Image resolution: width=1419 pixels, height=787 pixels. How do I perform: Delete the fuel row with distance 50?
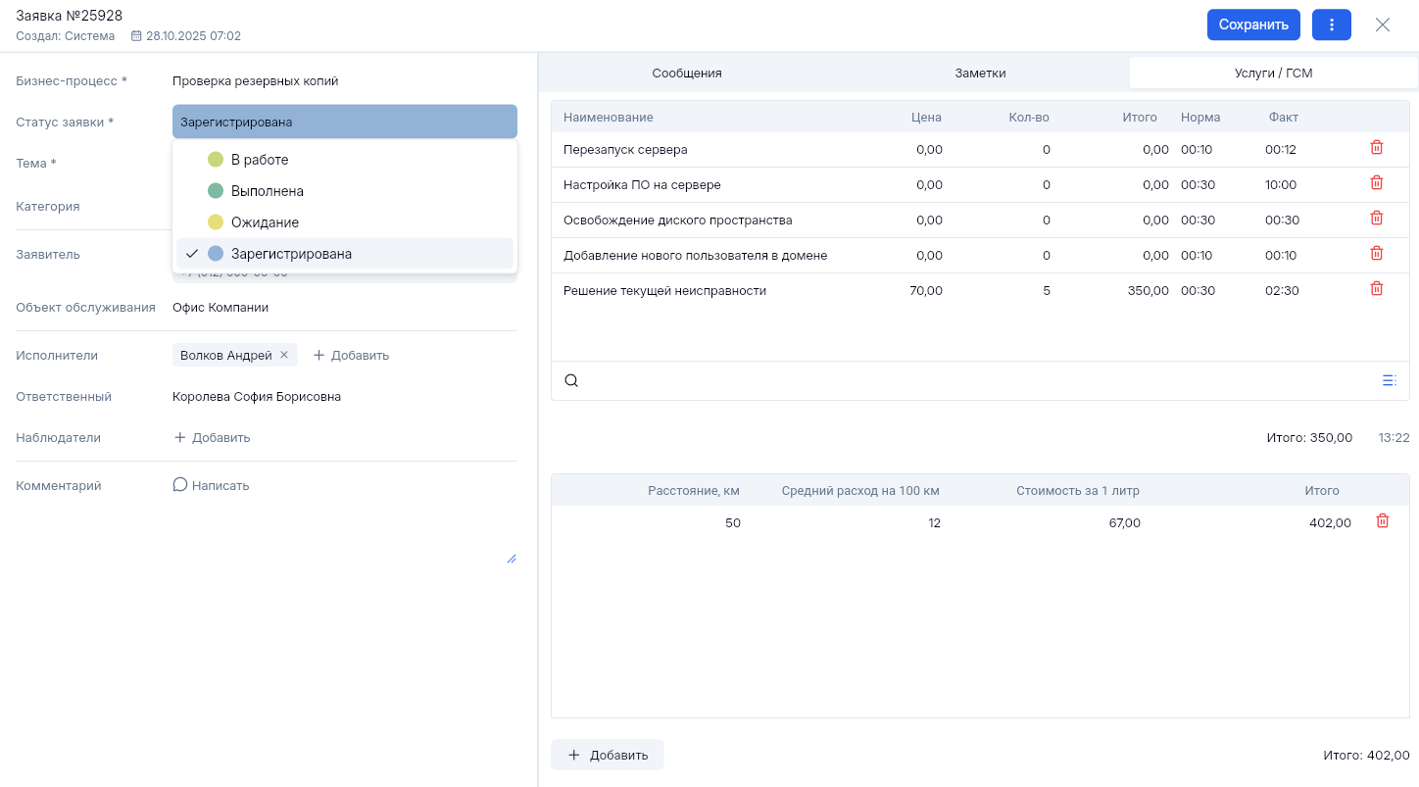[1382, 521]
